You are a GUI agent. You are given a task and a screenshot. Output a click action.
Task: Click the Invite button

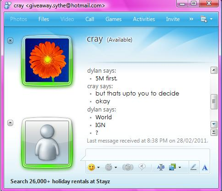click(173, 19)
